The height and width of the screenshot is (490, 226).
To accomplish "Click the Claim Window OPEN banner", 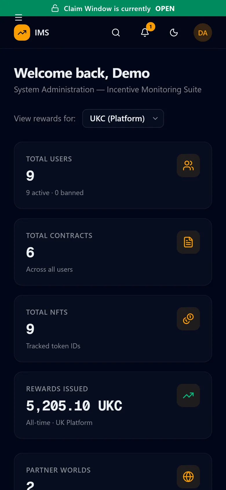I will coord(113,8).
